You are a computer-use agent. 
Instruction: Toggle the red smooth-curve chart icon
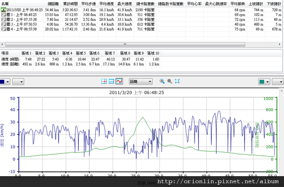point(119,81)
